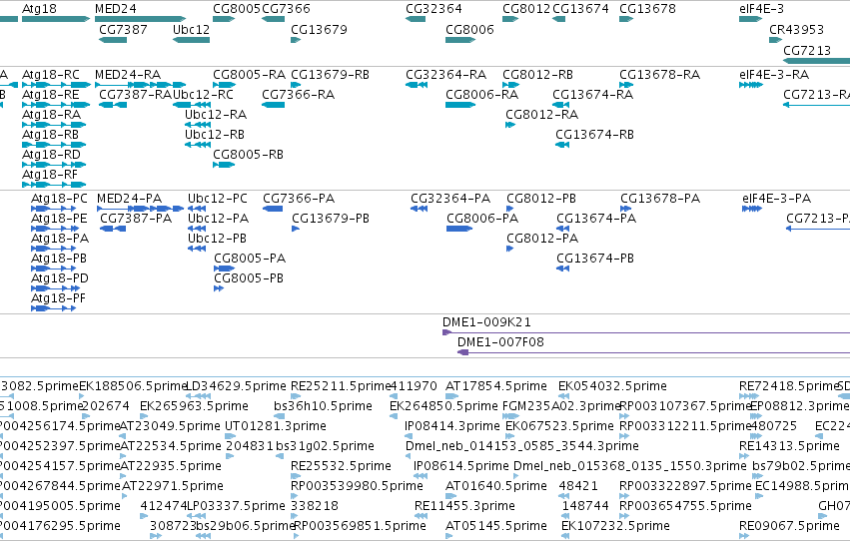Select the EK054032.5prime EST glyph
850x541 pixels.
tap(563, 396)
